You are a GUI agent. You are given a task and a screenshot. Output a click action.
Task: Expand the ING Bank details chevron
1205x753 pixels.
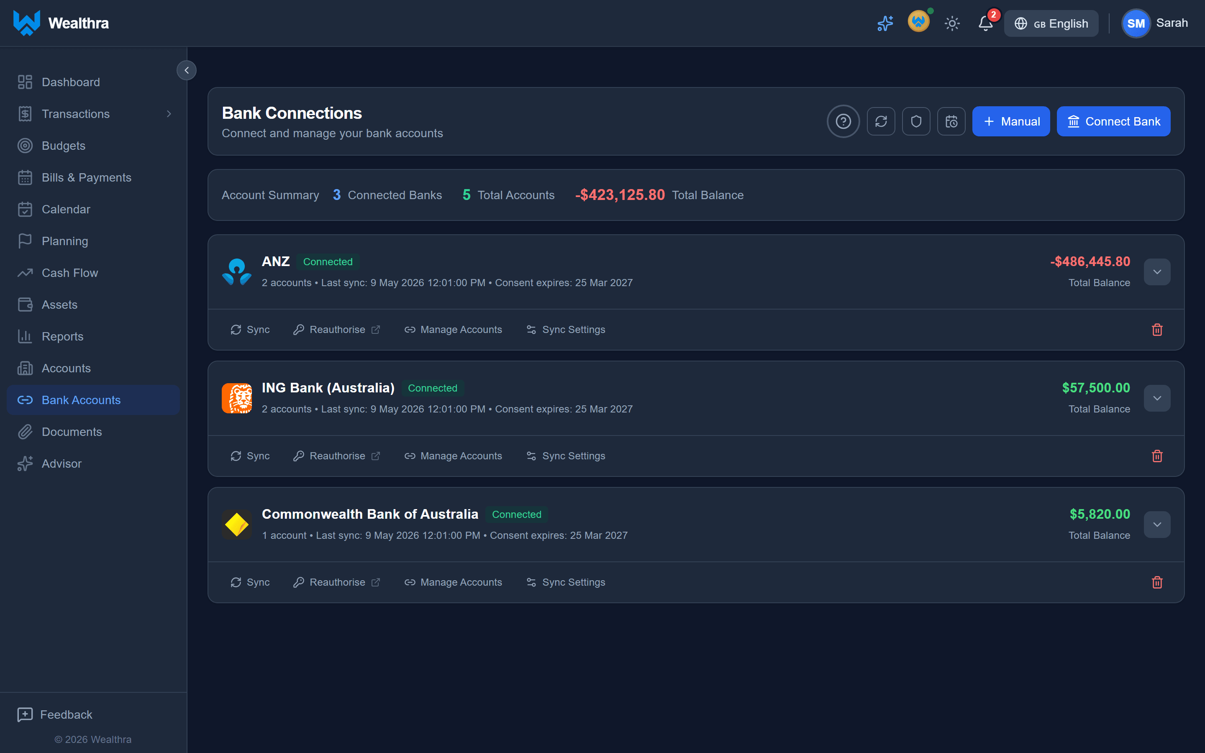(x=1157, y=398)
